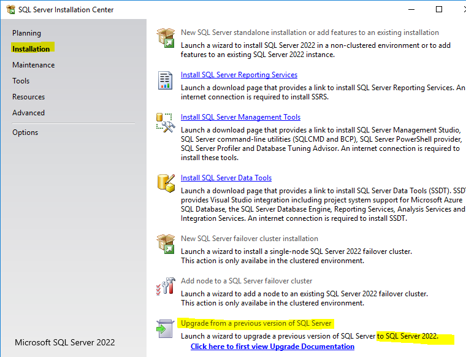This screenshot has height=357, width=466.
Task: Click text 'Launch a wizard to install a single-node'
Action: (x=245, y=251)
